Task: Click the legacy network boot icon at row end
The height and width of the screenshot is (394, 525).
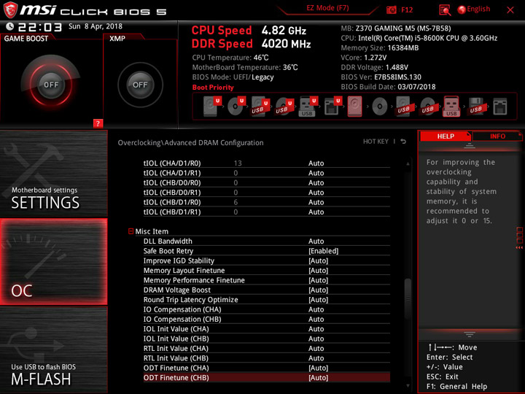Action: (500, 107)
